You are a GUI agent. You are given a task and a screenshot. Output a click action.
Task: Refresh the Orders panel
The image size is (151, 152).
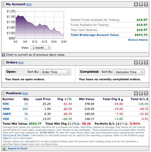[141, 62]
